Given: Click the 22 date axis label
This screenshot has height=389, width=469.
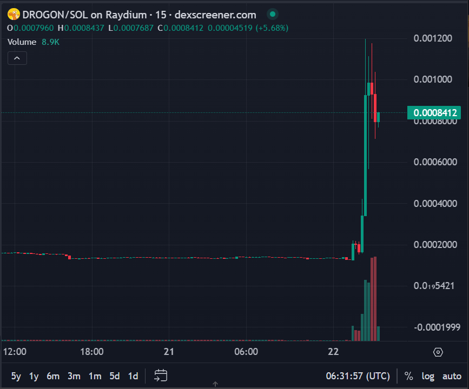Looking at the screenshot, I should point(333,352).
